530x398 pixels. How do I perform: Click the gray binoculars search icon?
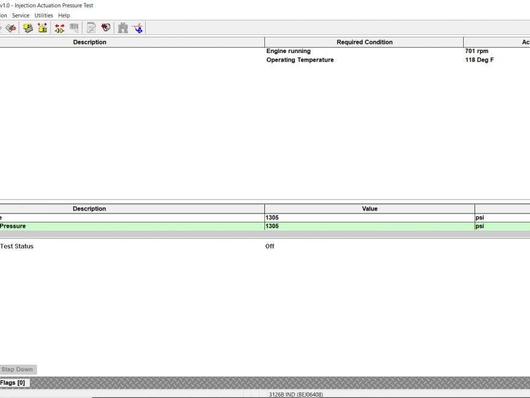[x=123, y=28]
